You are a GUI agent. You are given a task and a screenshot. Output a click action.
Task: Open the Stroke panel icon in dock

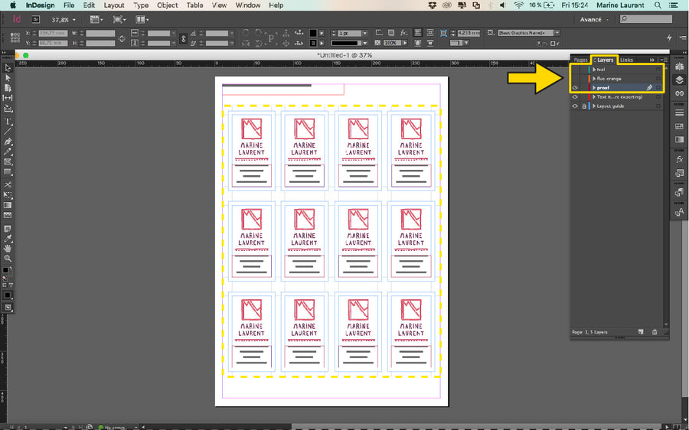coord(679,113)
